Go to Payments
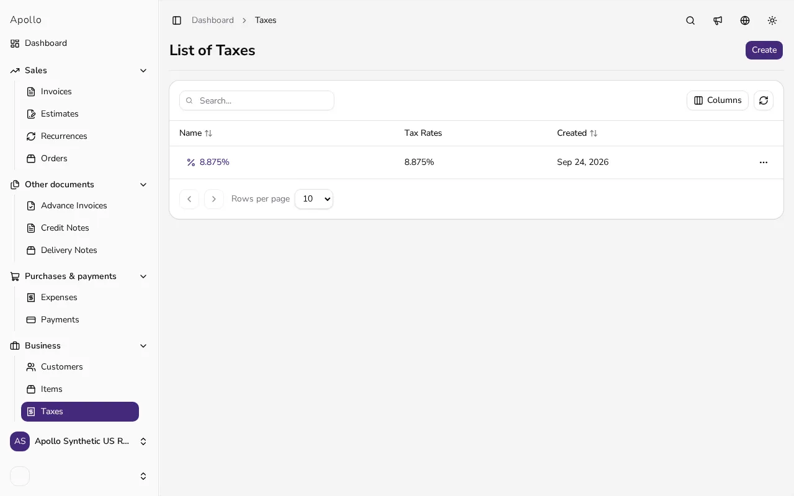This screenshot has height=496, width=794. point(80,320)
